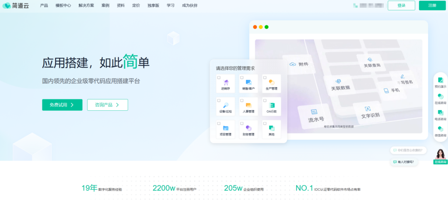The height and width of the screenshot is (210, 448).
Task: Click the 咨询产品 button
Action: click(108, 105)
